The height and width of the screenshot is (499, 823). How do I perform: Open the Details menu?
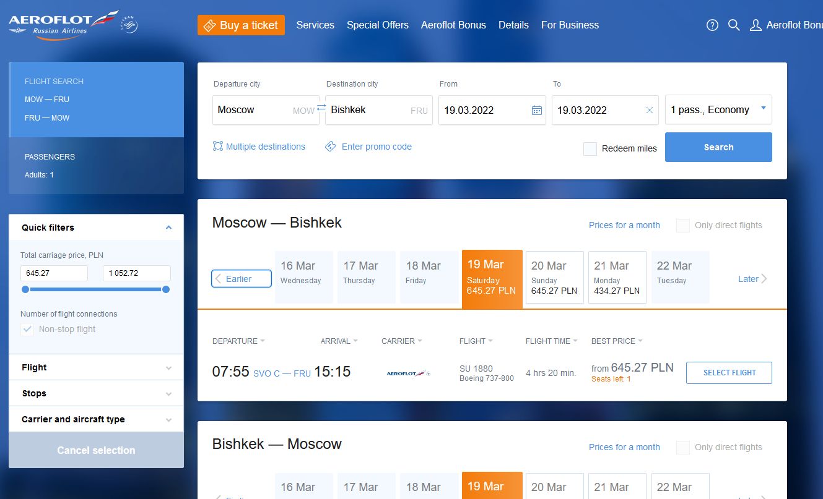[x=513, y=25]
